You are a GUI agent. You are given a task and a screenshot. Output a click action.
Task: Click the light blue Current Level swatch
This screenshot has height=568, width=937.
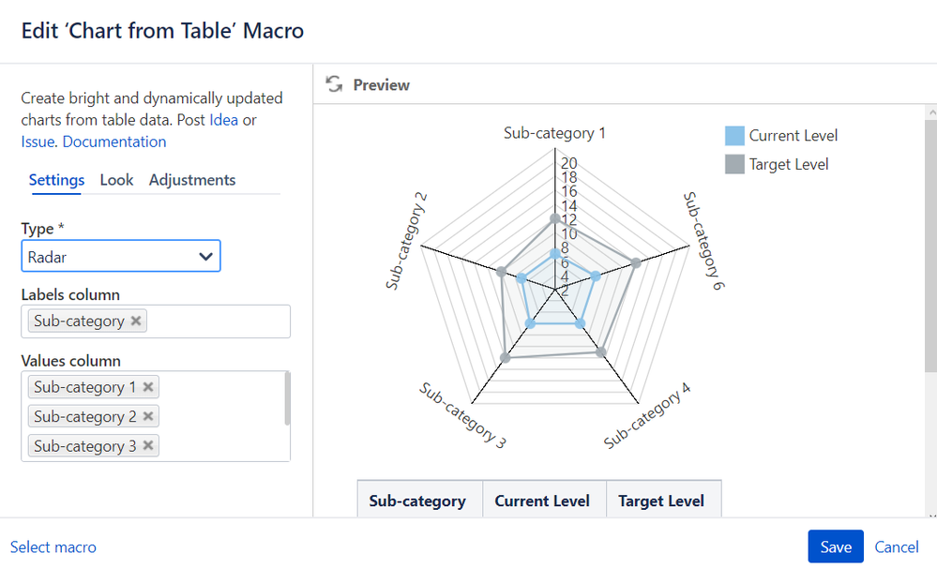click(735, 136)
